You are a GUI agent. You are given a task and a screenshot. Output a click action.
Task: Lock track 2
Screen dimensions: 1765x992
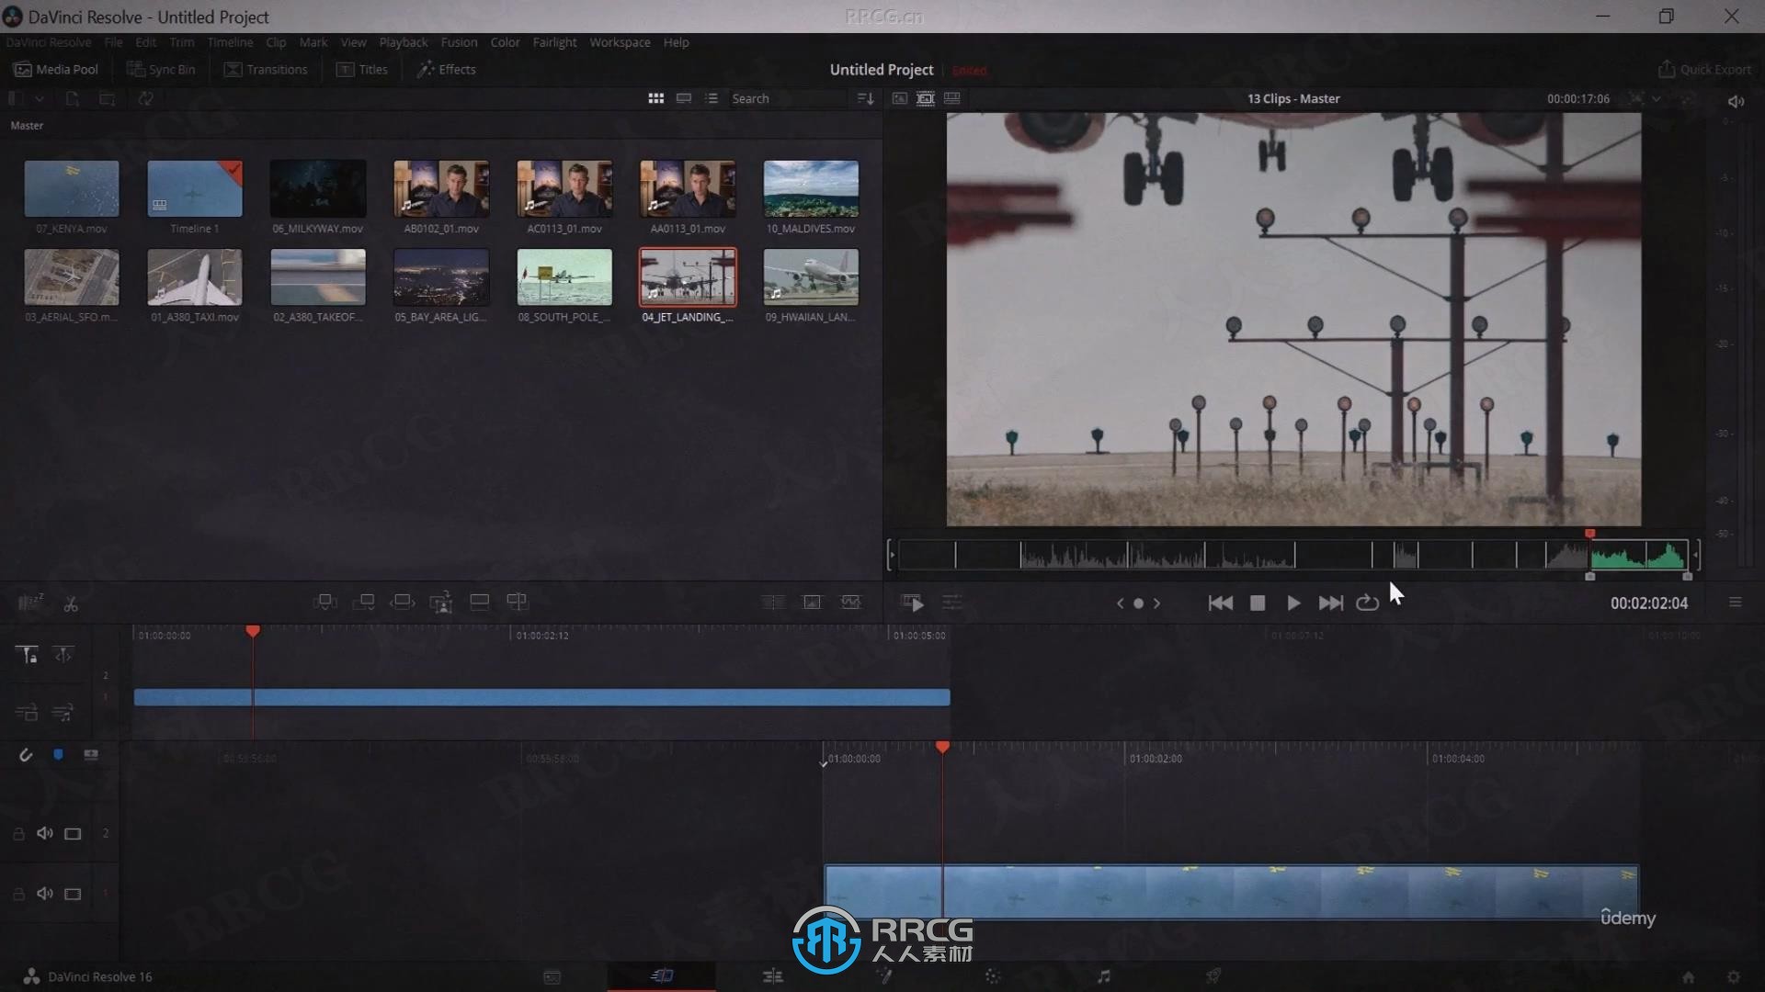tap(18, 834)
